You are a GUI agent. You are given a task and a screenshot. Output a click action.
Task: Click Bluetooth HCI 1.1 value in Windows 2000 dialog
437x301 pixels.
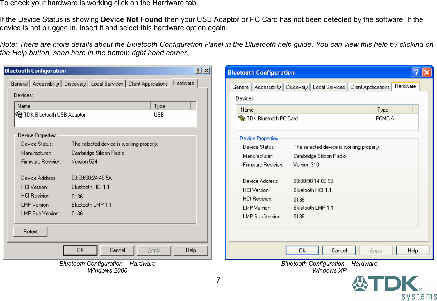click(x=90, y=187)
